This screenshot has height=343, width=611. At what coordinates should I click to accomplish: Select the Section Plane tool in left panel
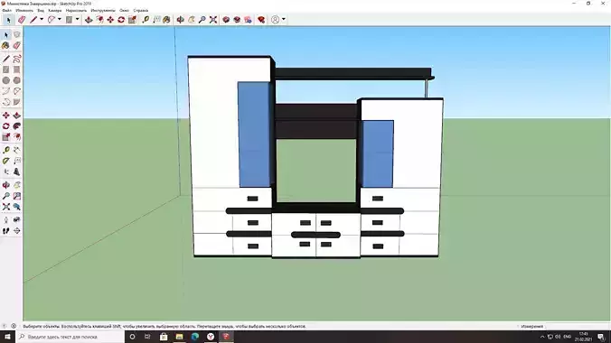17,231
